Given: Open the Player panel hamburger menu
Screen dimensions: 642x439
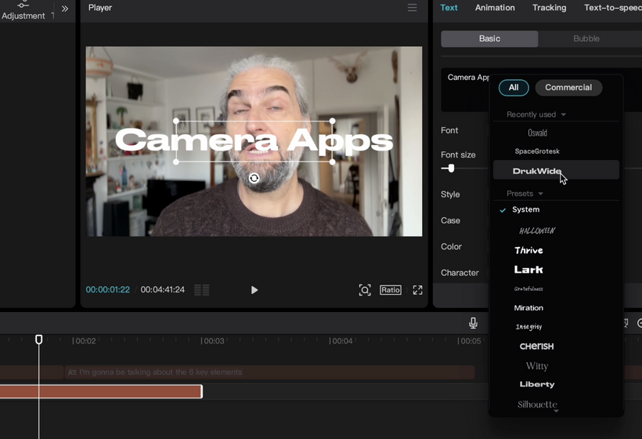Looking at the screenshot, I should point(412,8).
